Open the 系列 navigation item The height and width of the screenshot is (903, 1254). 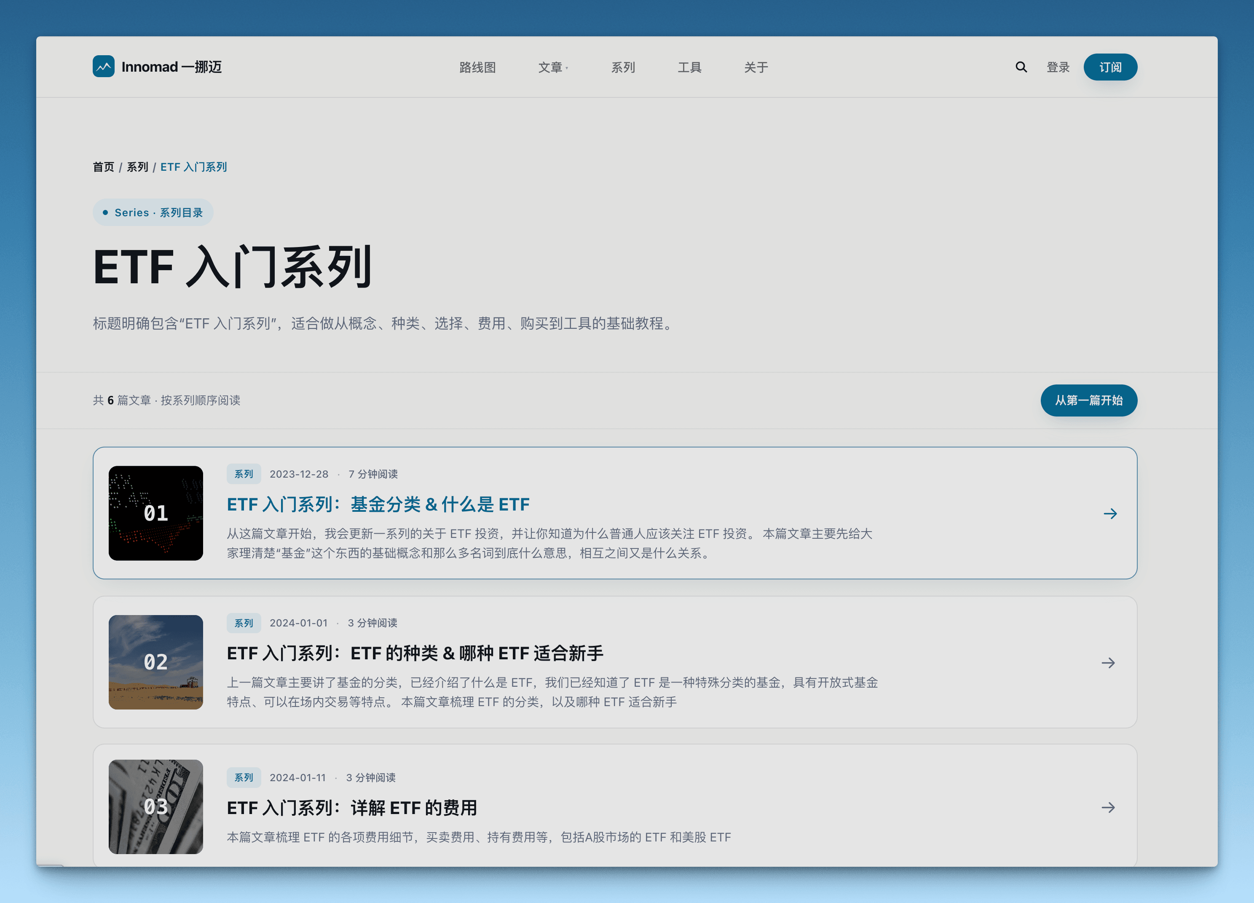(x=623, y=67)
